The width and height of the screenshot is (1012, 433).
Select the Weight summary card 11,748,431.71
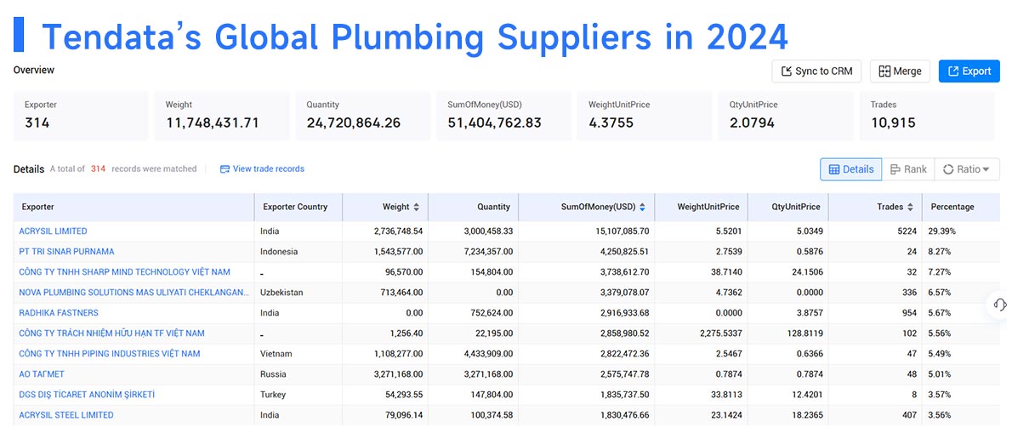click(x=221, y=116)
